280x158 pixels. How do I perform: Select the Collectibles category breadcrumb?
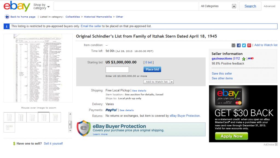pyautogui.click(x=72, y=17)
